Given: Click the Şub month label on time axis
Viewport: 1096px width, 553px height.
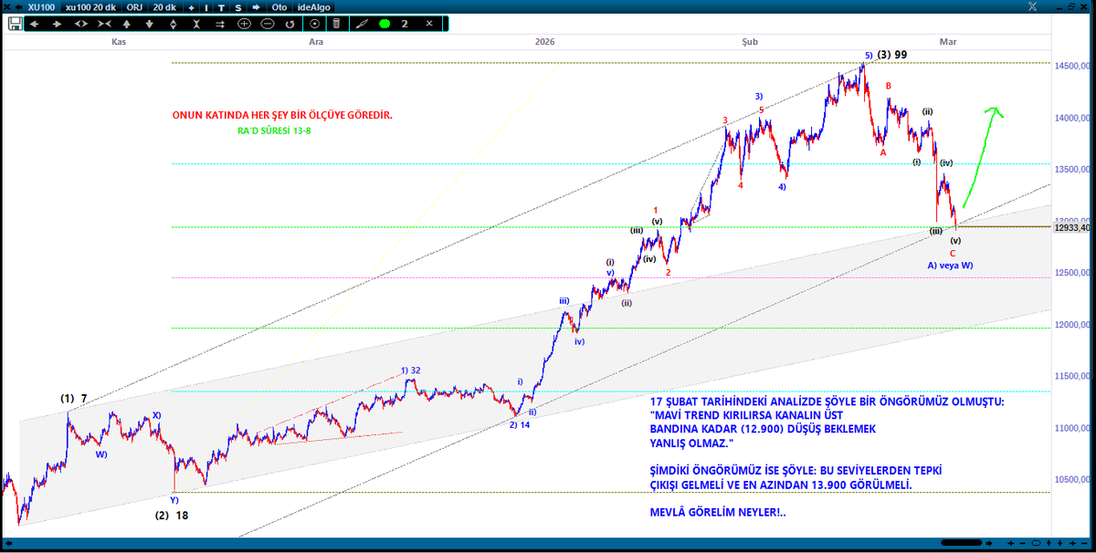Looking at the screenshot, I should click(750, 42).
